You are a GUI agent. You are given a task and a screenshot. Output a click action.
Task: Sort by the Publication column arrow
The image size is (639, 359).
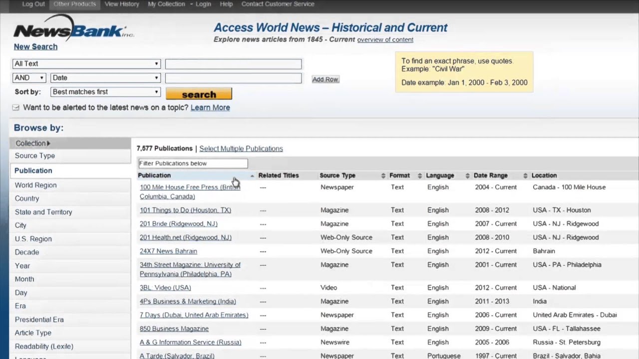coord(252,176)
